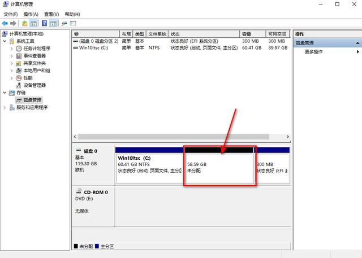This screenshot has width=362, height=258.
Task: Collapse the 存储 tree node
Action: tap(5, 93)
